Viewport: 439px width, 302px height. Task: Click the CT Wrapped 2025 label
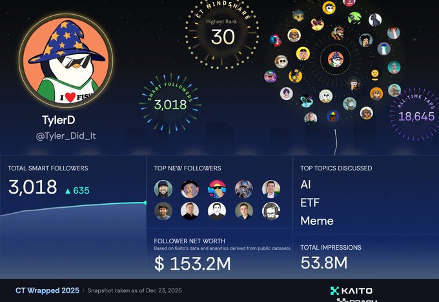[47, 290]
